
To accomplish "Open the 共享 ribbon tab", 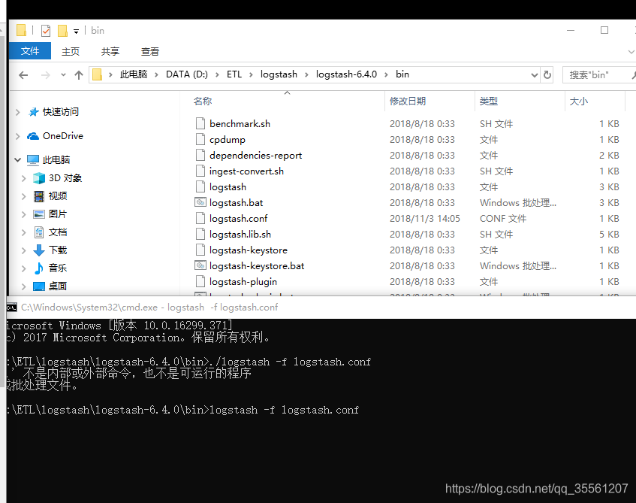I will 110,52.
